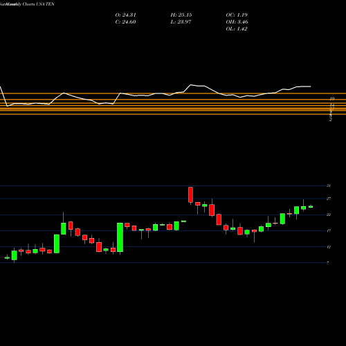Viewport: 346px width, 346px height.
Task: Click the white indicator line's highest peak
Action: 191,85
